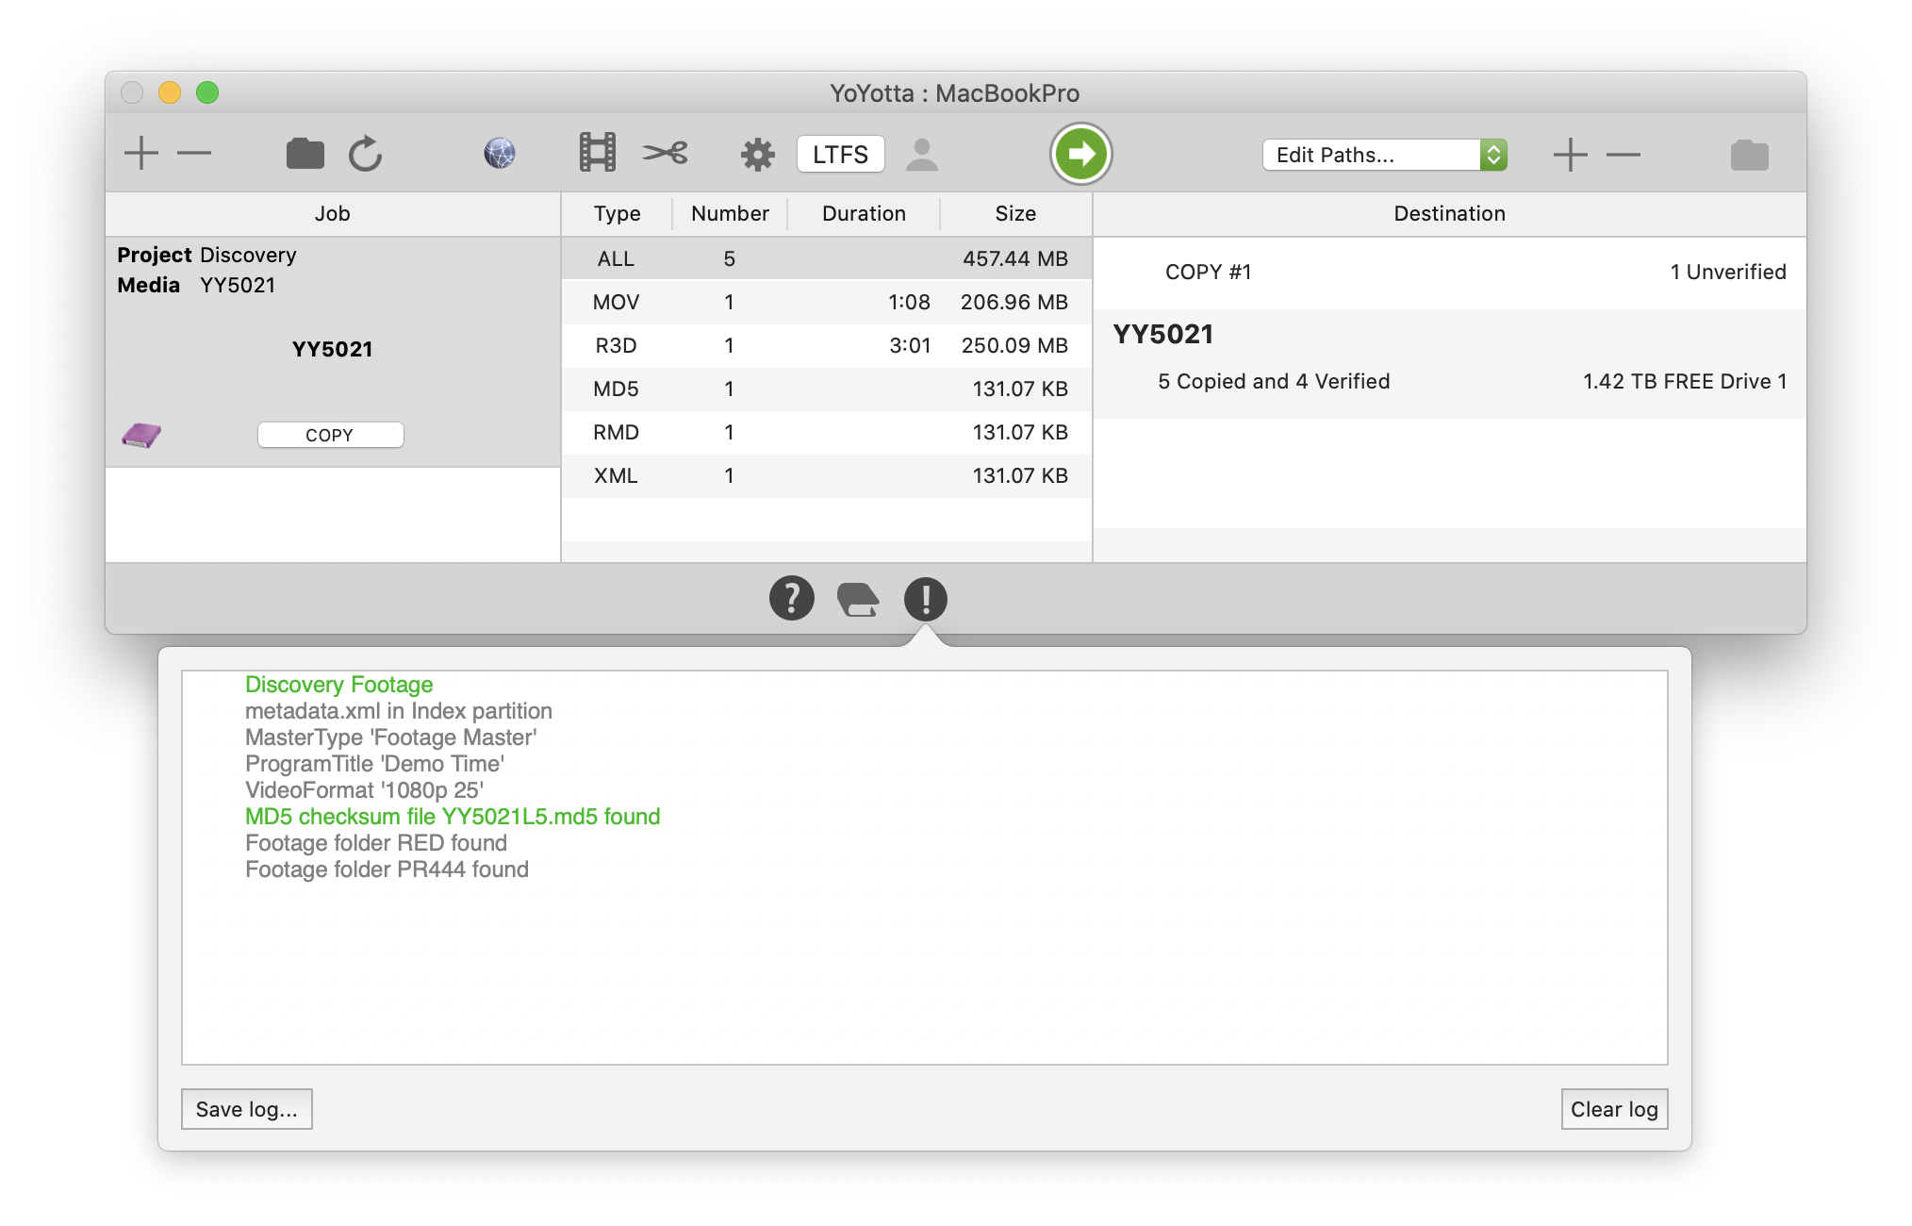
Task: Toggle the LTFS button
Action: (x=840, y=155)
